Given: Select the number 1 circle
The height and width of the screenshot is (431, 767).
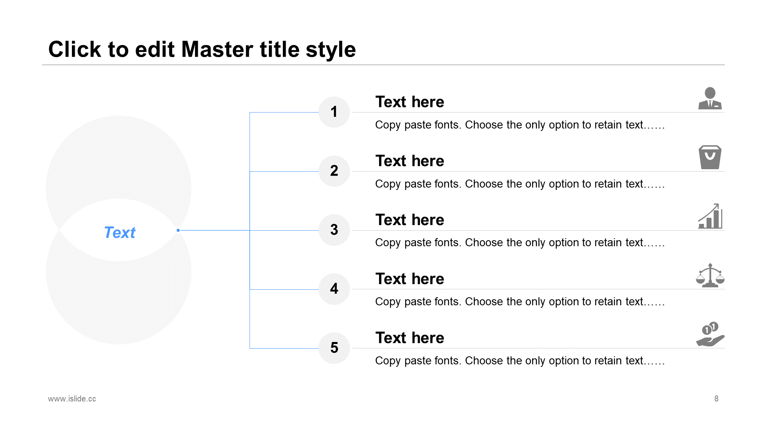Looking at the screenshot, I should tap(334, 112).
